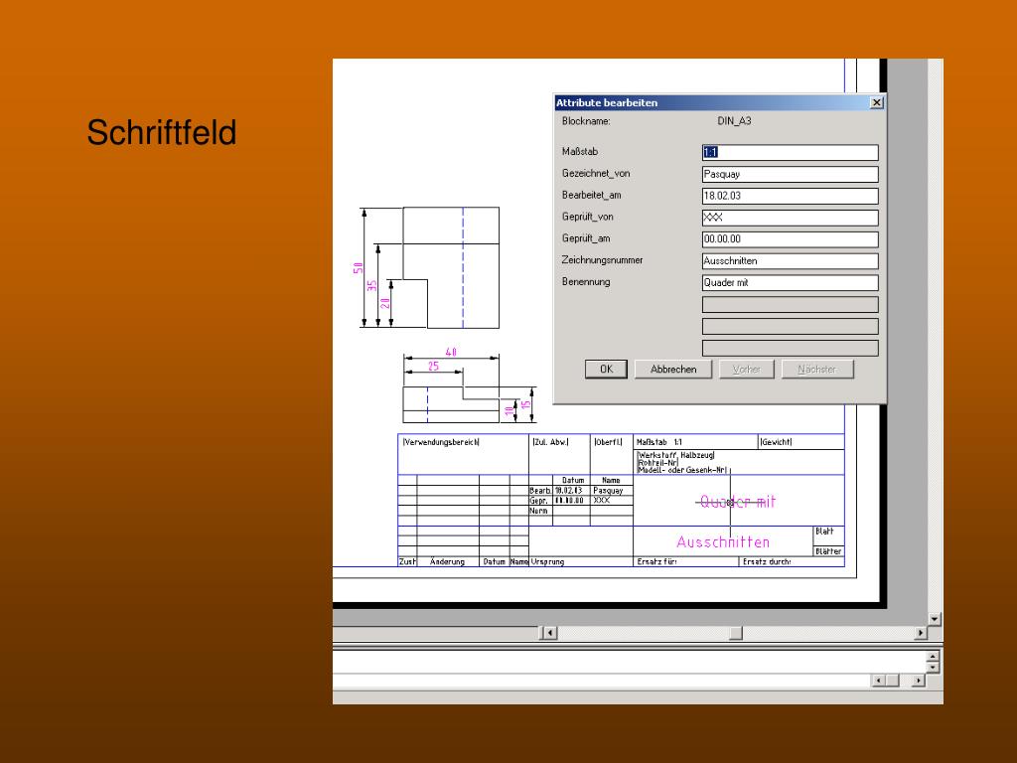
Task: Click the Geprüft_von field with XXX
Action: tap(790, 218)
